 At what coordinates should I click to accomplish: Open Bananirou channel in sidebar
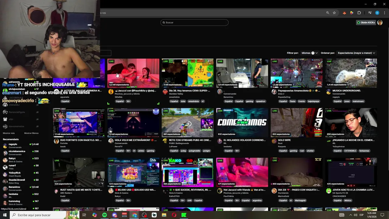21,188
